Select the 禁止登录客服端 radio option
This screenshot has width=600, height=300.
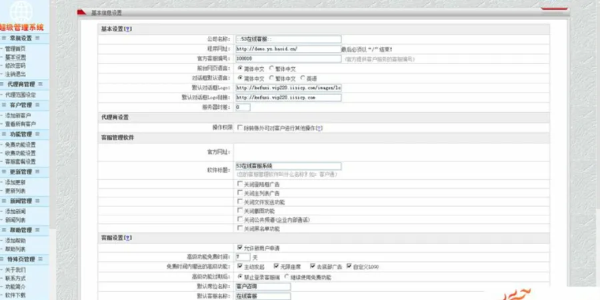[240, 276]
